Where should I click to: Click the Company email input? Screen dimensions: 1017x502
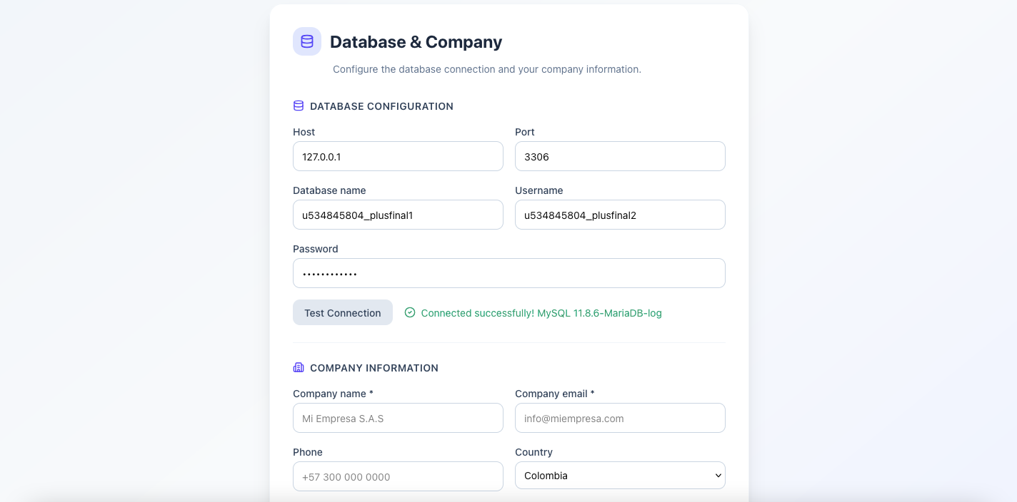coord(620,418)
